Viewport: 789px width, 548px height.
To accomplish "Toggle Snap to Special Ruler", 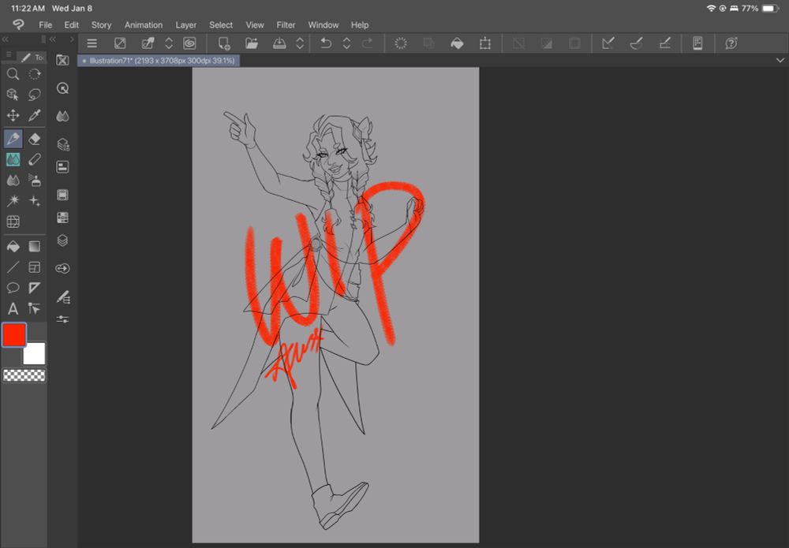I will coord(636,43).
